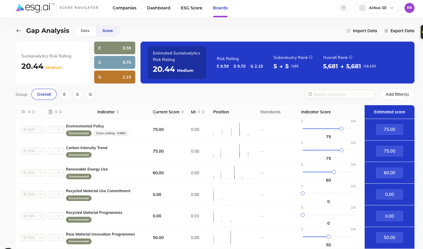Viewport: 423px width, 249px height.
Task: Open the KK user avatar menu
Action: (x=410, y=8)
